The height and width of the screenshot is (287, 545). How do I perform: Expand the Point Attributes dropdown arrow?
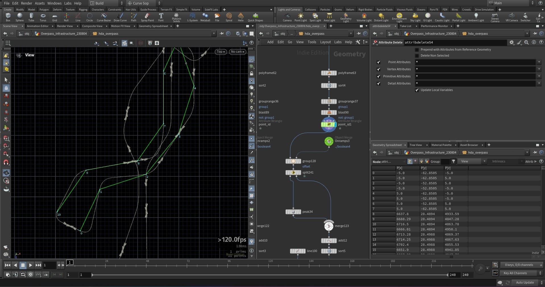click(539, 62)
